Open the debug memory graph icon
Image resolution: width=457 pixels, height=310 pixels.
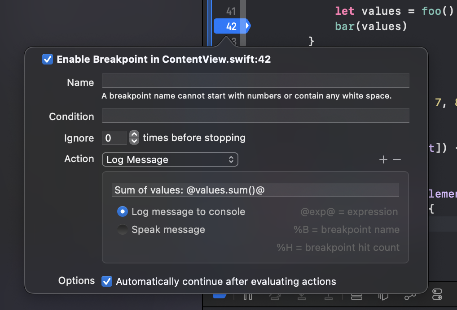[x=410, y=297]
